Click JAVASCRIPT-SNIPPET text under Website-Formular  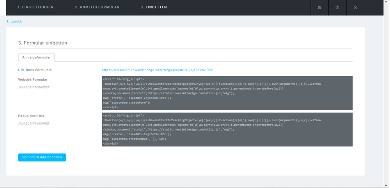tap(34, 87)
